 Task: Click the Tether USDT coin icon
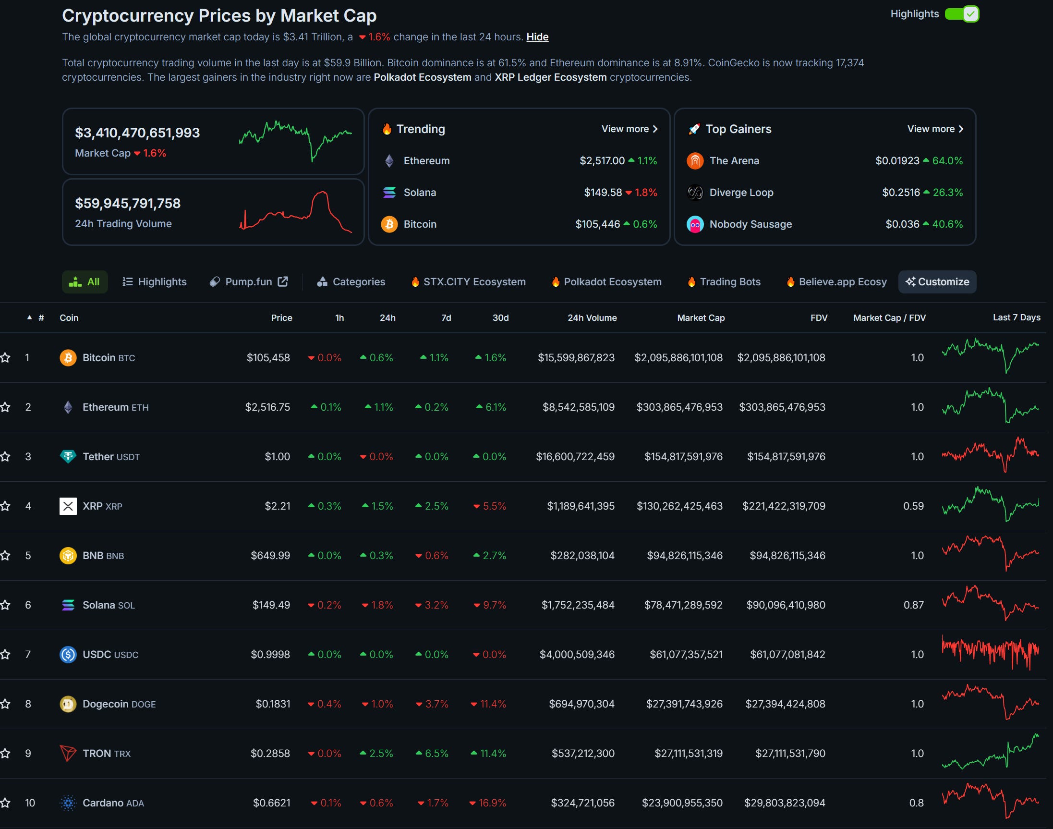click(x=68, y=456)
